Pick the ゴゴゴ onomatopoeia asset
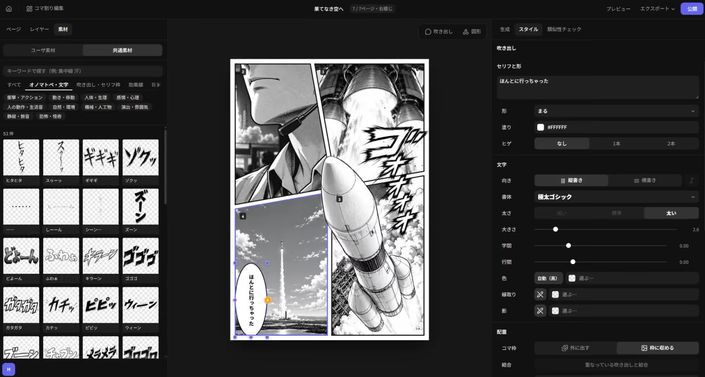 [141, 260]
